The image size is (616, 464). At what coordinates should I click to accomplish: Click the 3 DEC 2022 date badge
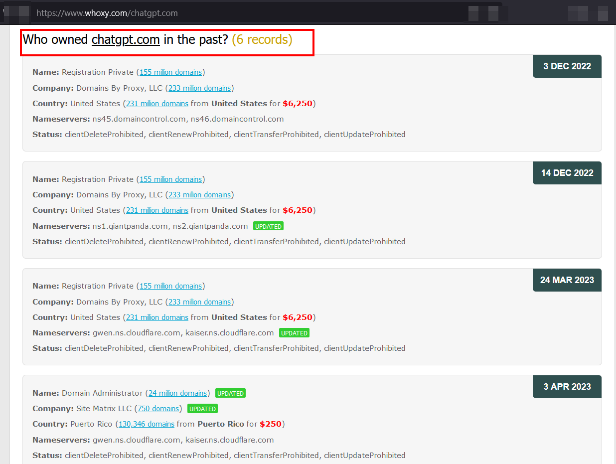tap(567, 66)
